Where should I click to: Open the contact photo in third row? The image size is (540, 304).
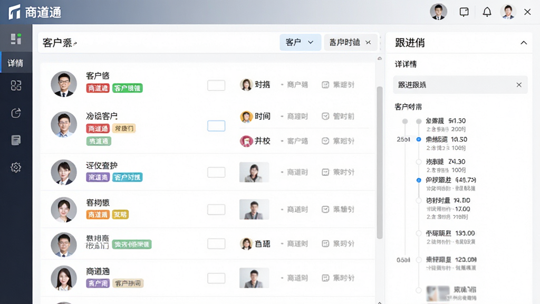[254, 172]
